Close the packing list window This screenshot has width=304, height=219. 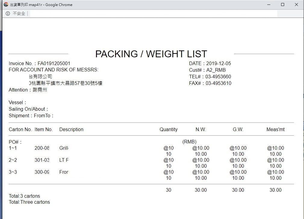click(296, 4)
